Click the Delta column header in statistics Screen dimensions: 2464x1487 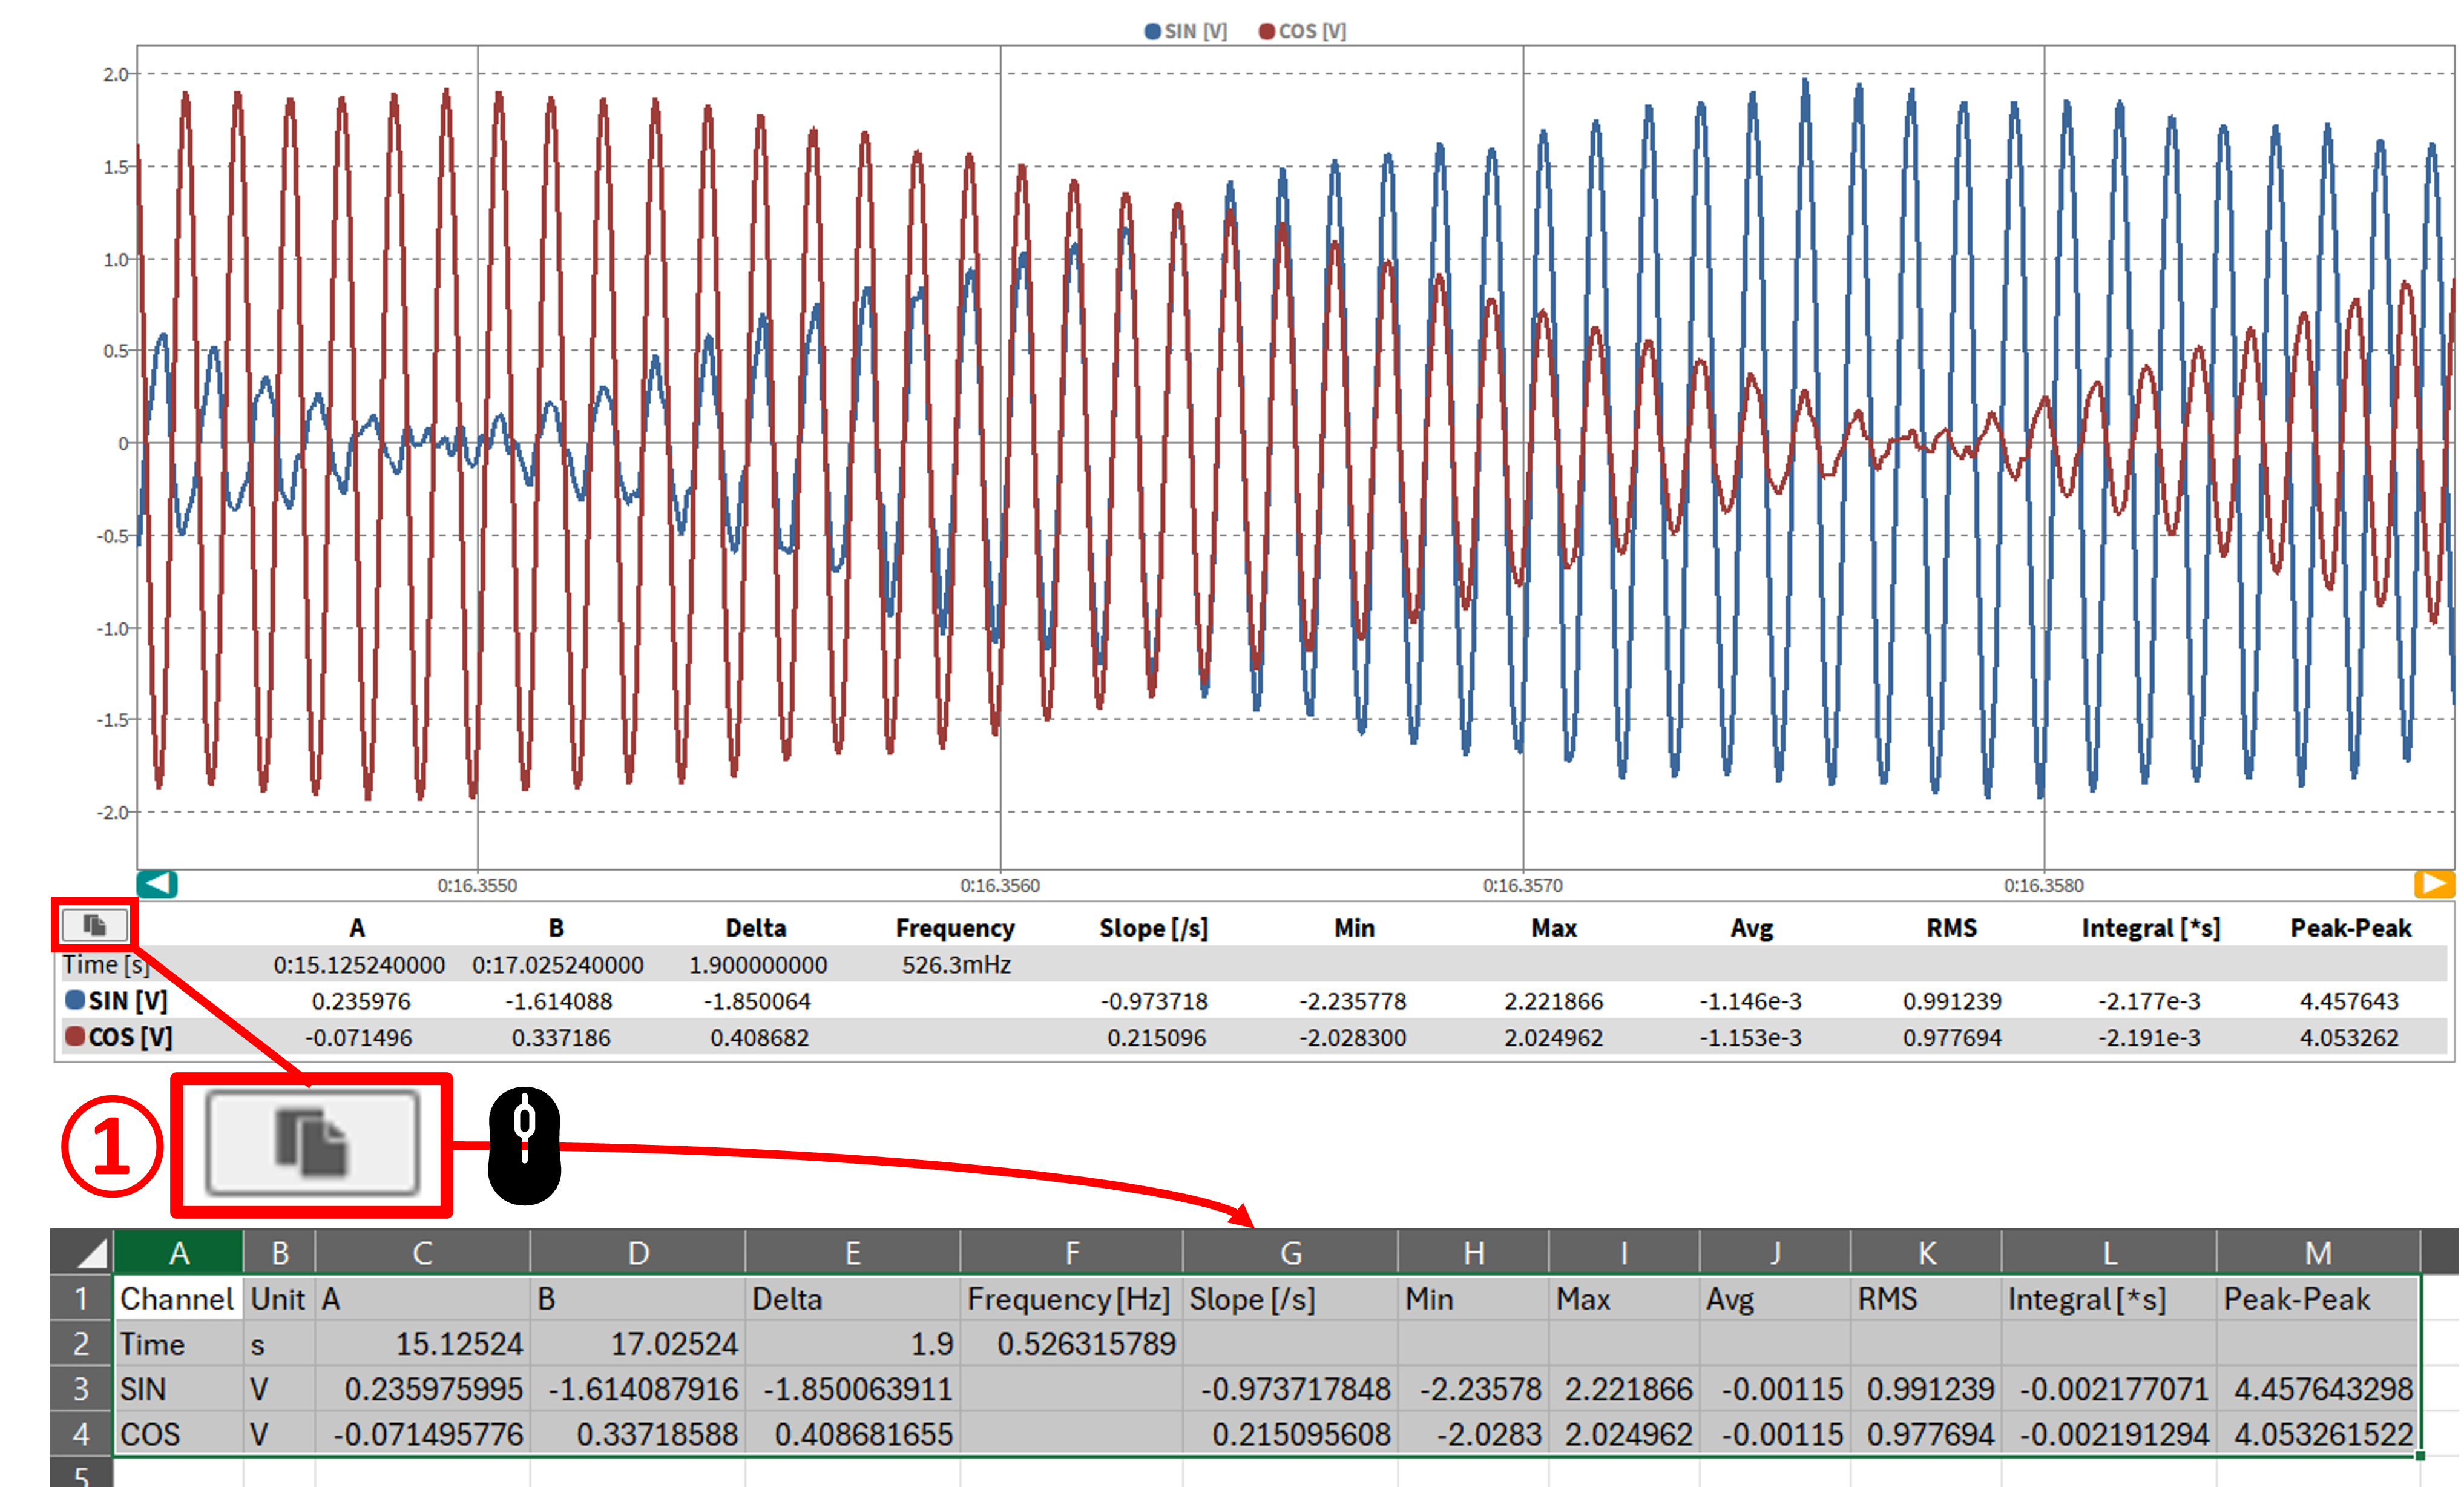(756, 928)
